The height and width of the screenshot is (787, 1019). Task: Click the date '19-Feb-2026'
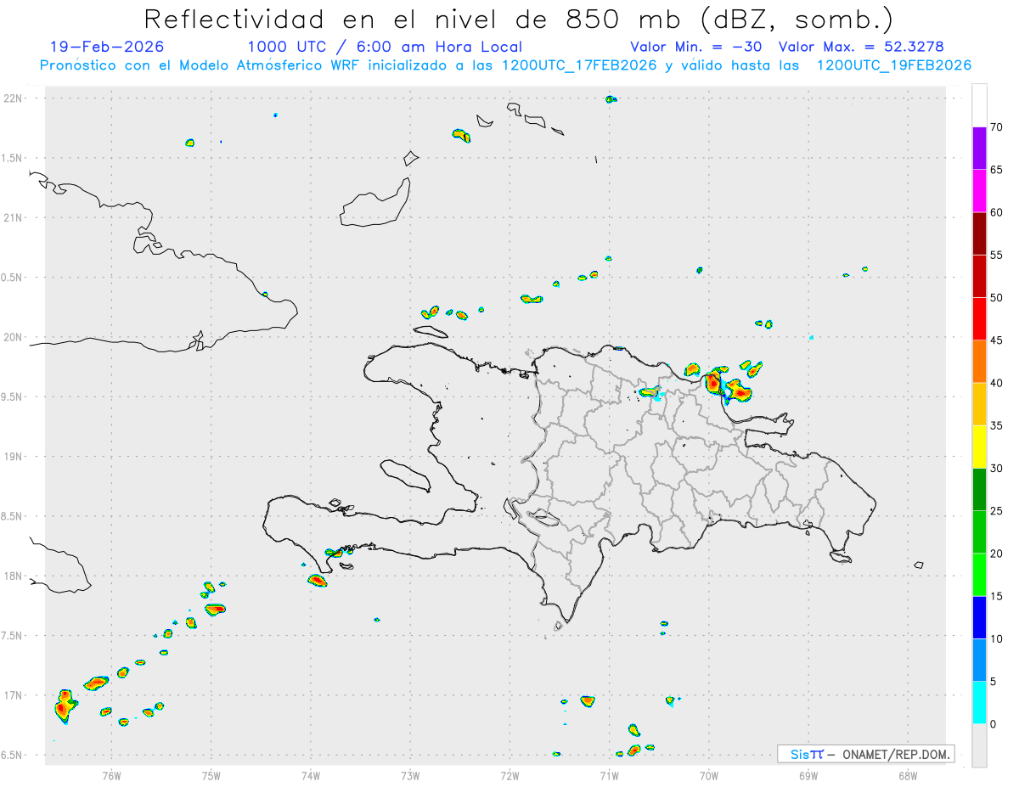pos(107,47)
